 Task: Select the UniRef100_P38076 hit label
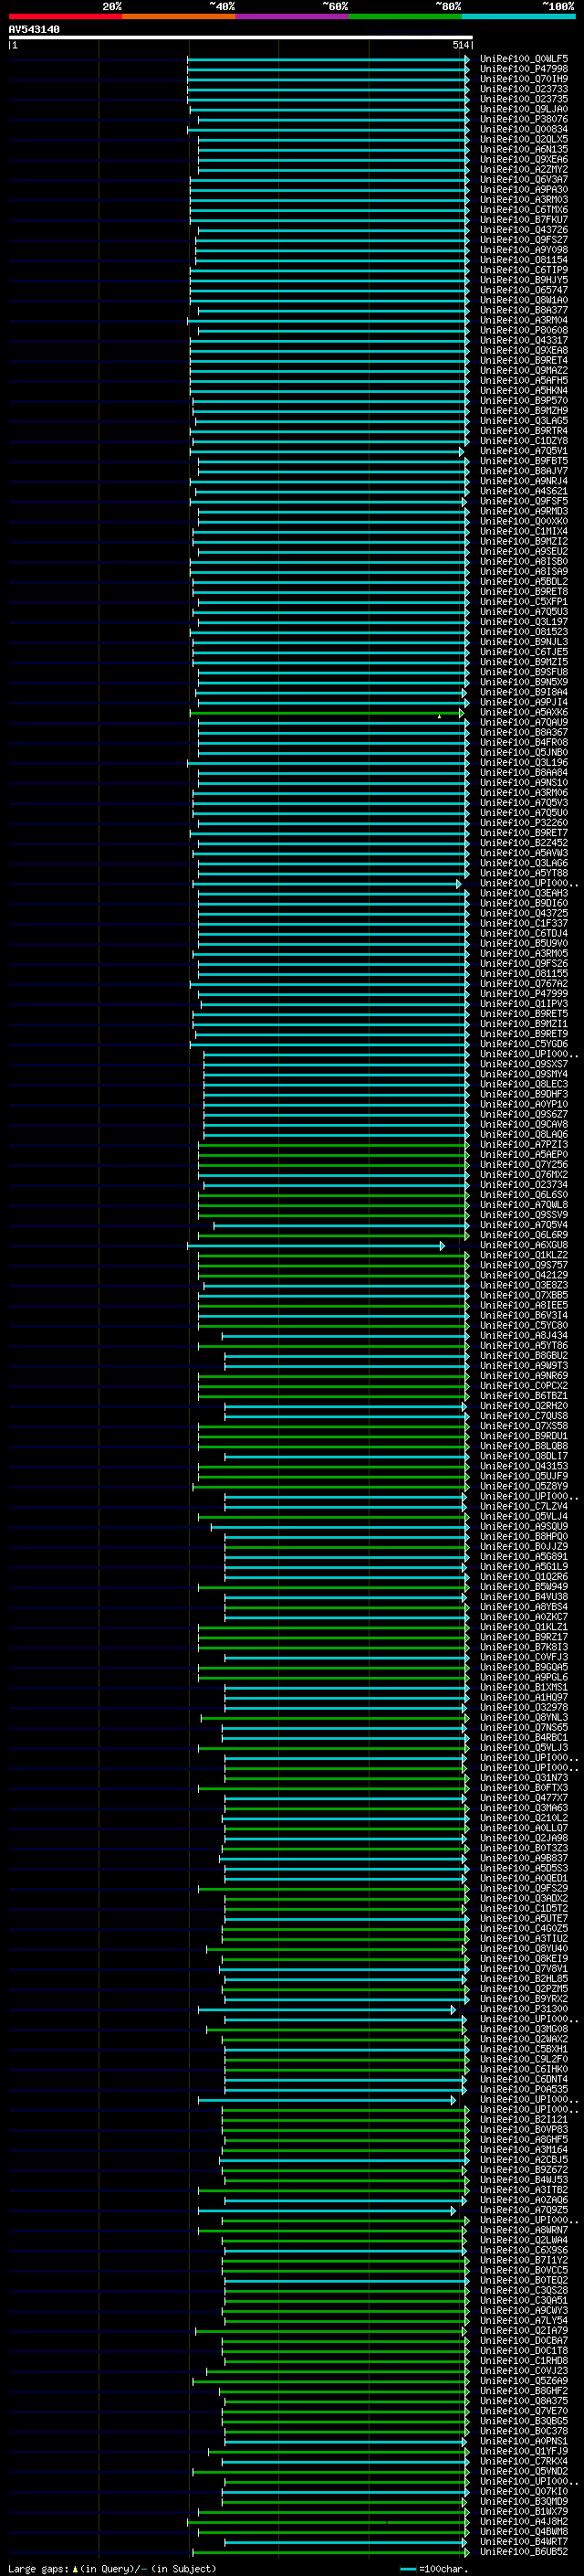point(524,119)
